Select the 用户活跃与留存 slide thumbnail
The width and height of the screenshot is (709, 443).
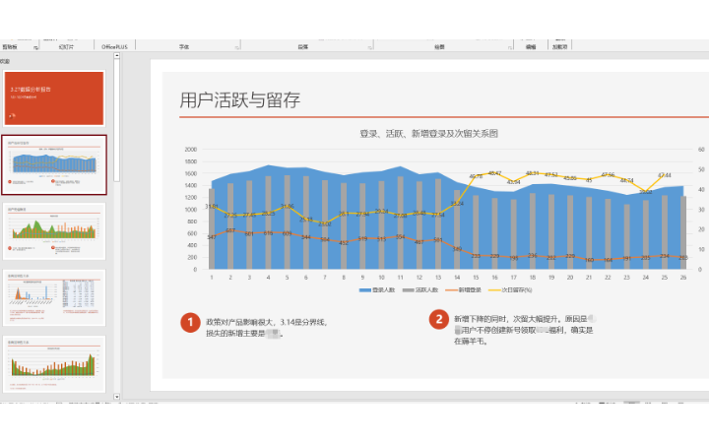click(54, 164)
